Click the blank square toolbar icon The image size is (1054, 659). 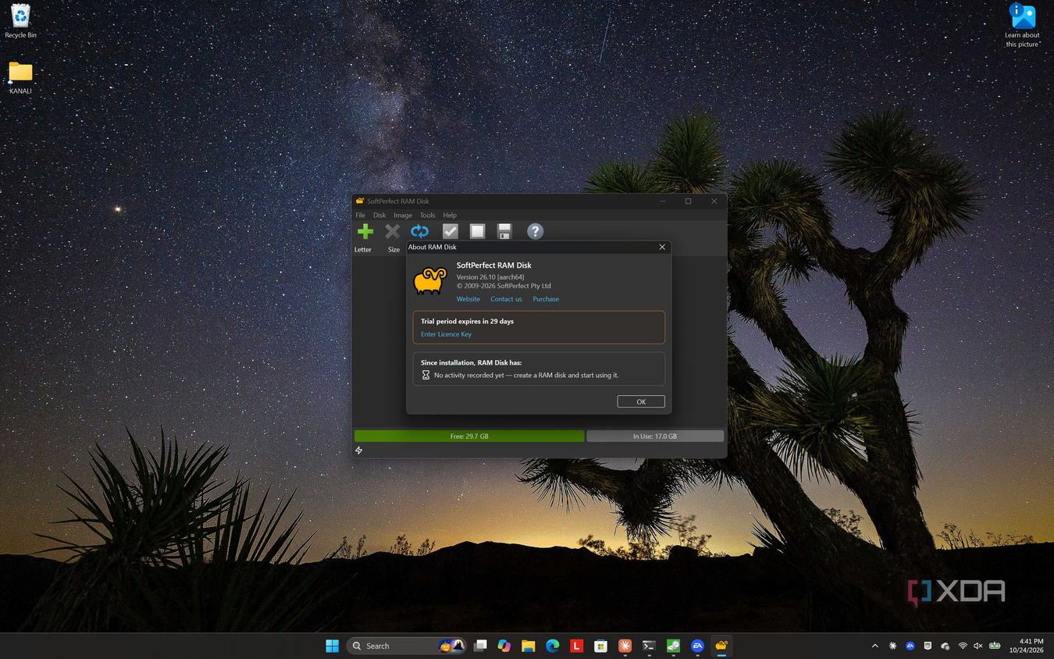(x=477, y=231)
